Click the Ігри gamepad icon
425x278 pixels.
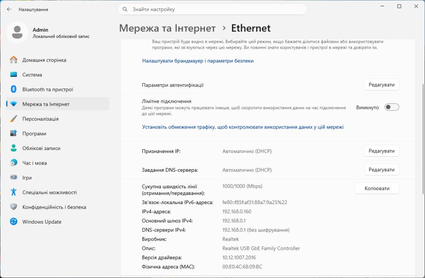[x=14, y=177]
